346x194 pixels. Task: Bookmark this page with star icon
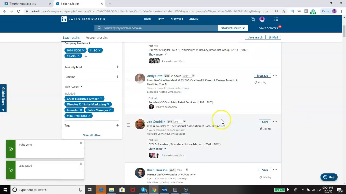284,11
